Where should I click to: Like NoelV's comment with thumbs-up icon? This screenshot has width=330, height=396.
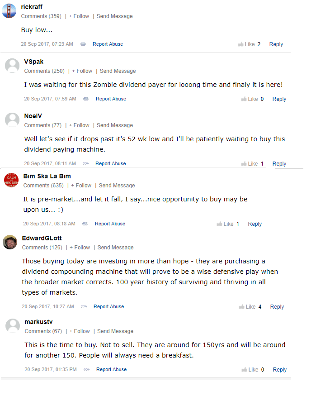250,164
